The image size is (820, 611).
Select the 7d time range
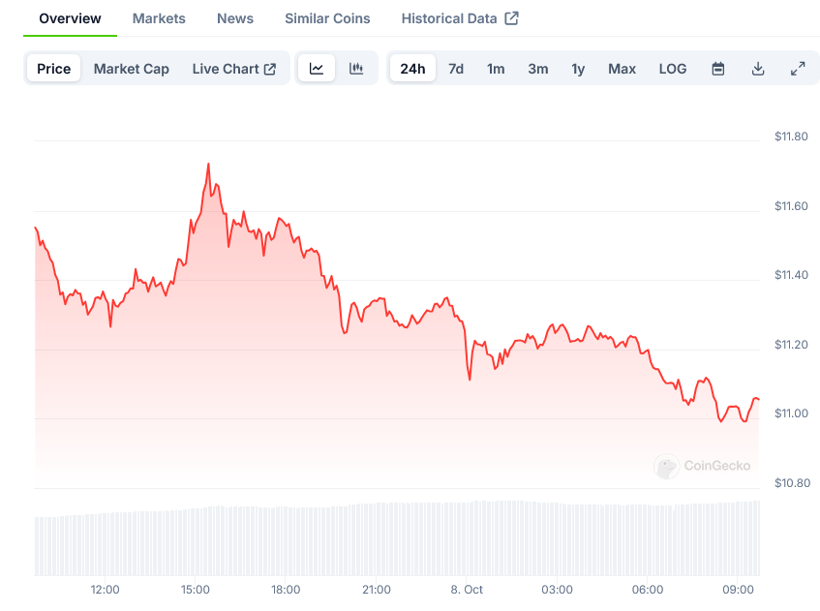pyautogui.click(x=456, y=69)
